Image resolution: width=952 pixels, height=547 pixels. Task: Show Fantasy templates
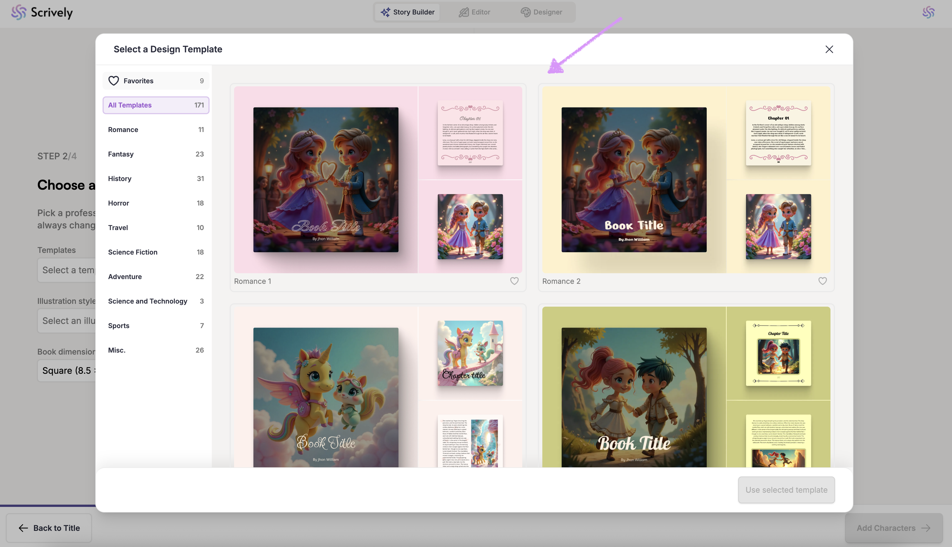click(156, 154)
